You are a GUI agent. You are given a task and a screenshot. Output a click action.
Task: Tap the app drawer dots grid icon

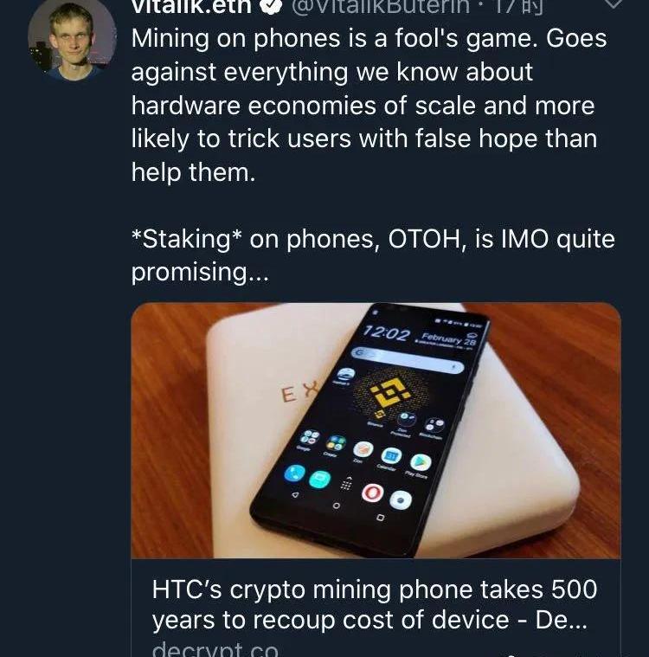pos(345,485)
